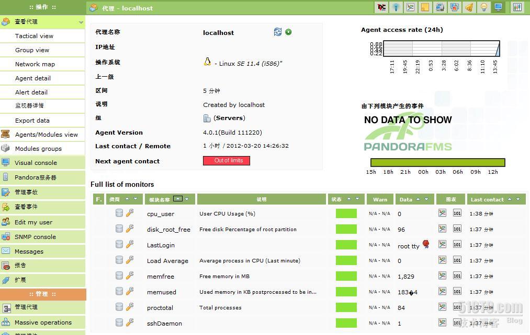Select the blue monitor main view icon
The image size is (530, 335).
498,7
